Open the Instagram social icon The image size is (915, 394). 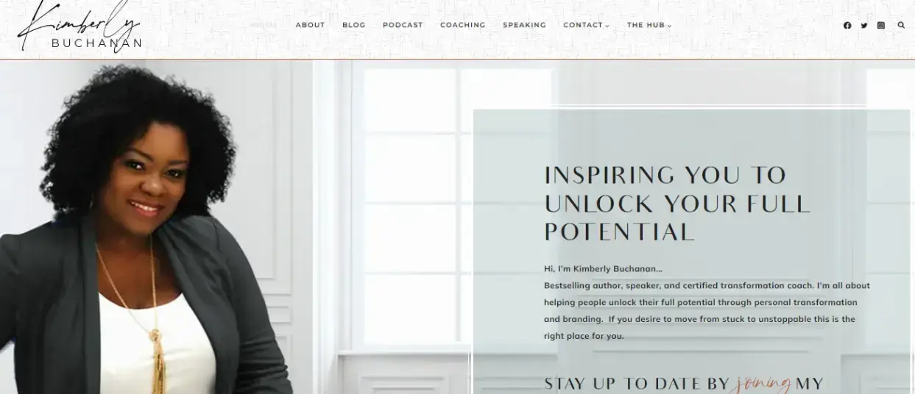tap(881, 25)
